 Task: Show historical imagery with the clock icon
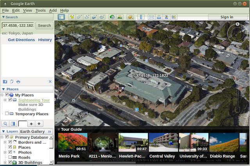tap(112, 17)
